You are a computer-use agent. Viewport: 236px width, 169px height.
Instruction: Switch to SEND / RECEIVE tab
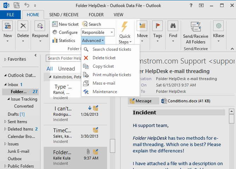coord(64,14)
